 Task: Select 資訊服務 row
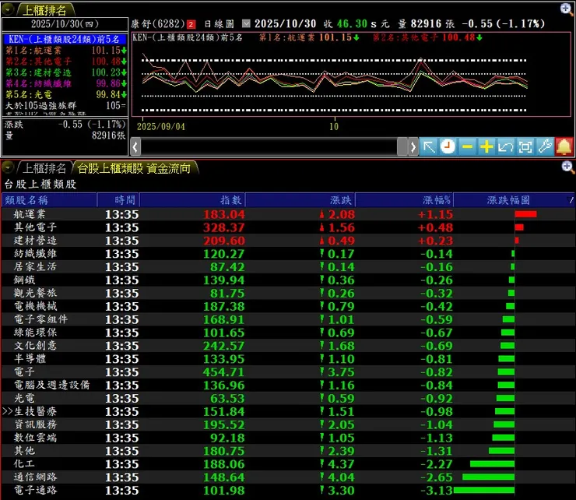coord(288,424)
